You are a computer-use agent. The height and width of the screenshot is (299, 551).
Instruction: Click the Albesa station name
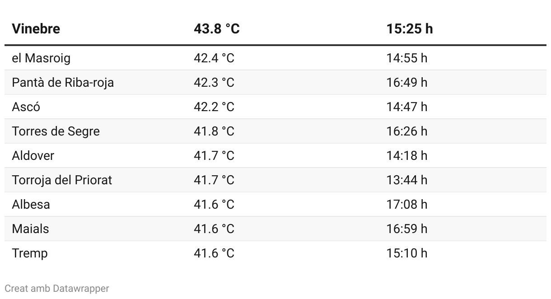[31, 205]
